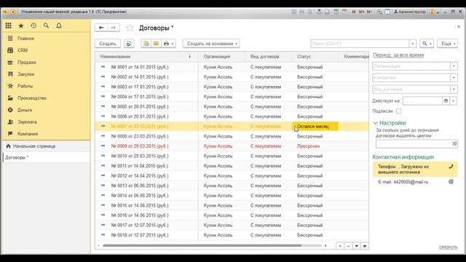Image resolution: width=466 pixels, height=262 pixels.
Task: Click the phone icon in Телефон row
Action: (x=451, y=167)
